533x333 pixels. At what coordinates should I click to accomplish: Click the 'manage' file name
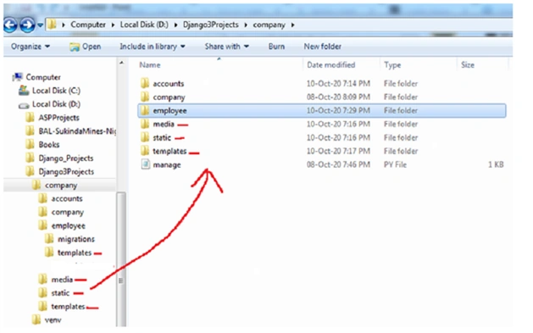167,164
